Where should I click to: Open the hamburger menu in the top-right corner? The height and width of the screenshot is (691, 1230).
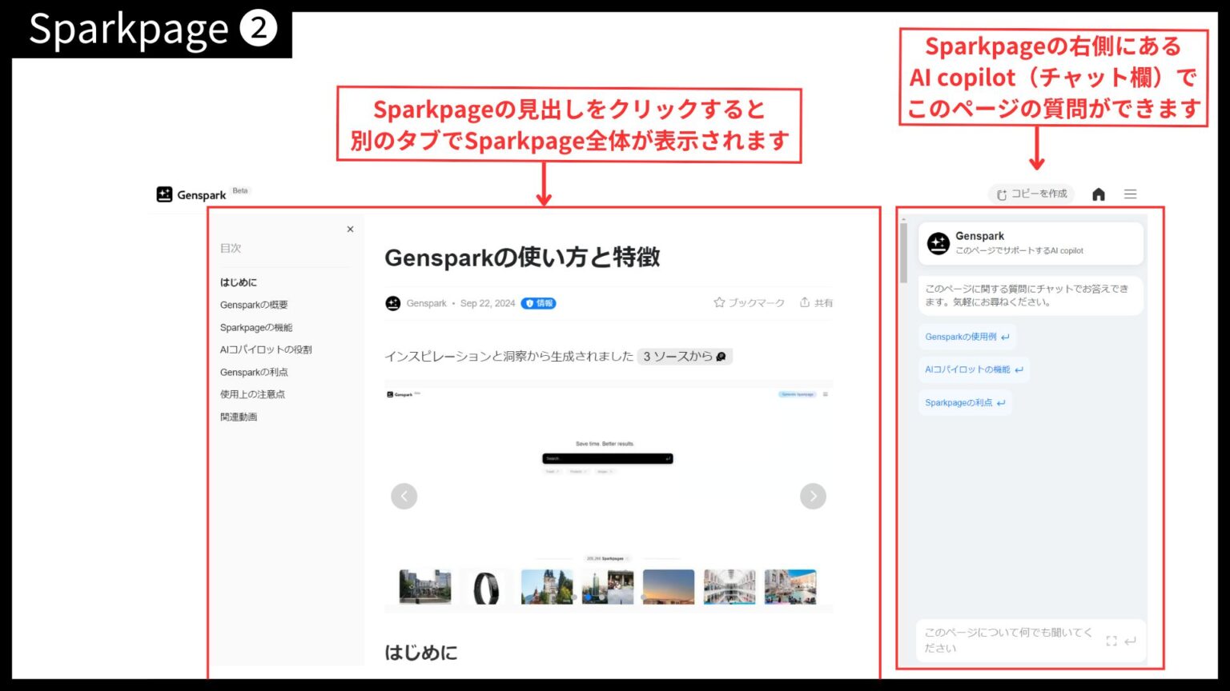click(x=1130, y=194)
